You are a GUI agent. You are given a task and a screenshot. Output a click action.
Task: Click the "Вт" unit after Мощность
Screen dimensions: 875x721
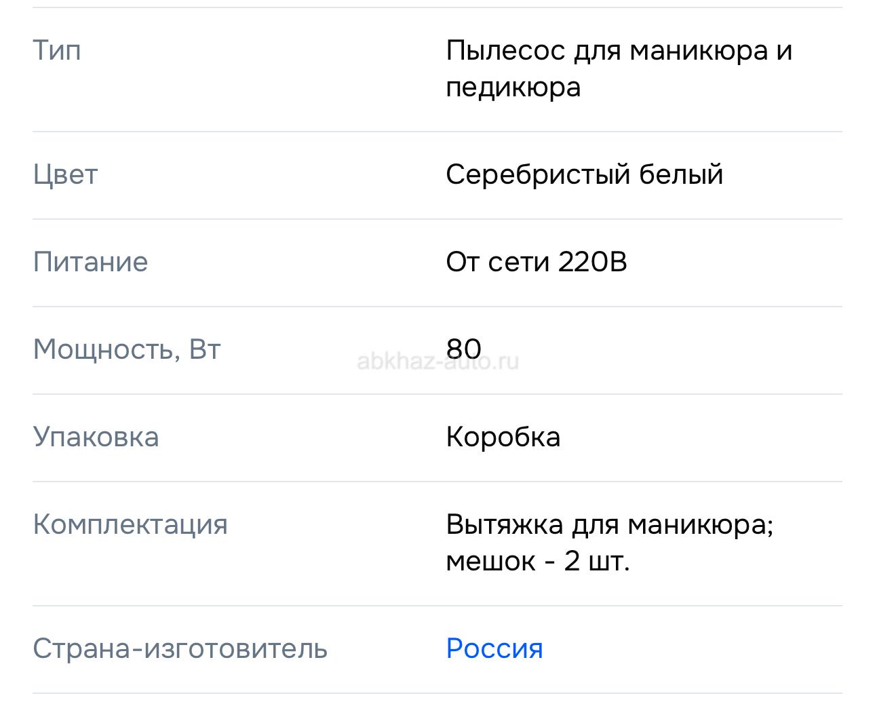pyautogui.click(x=205, y=349)
